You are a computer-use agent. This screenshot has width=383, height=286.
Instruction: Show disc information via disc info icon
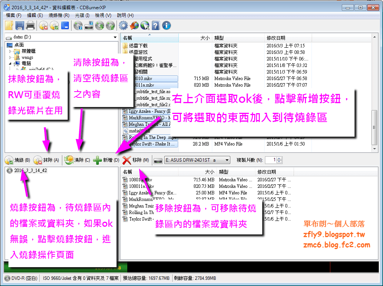point(78,25)
